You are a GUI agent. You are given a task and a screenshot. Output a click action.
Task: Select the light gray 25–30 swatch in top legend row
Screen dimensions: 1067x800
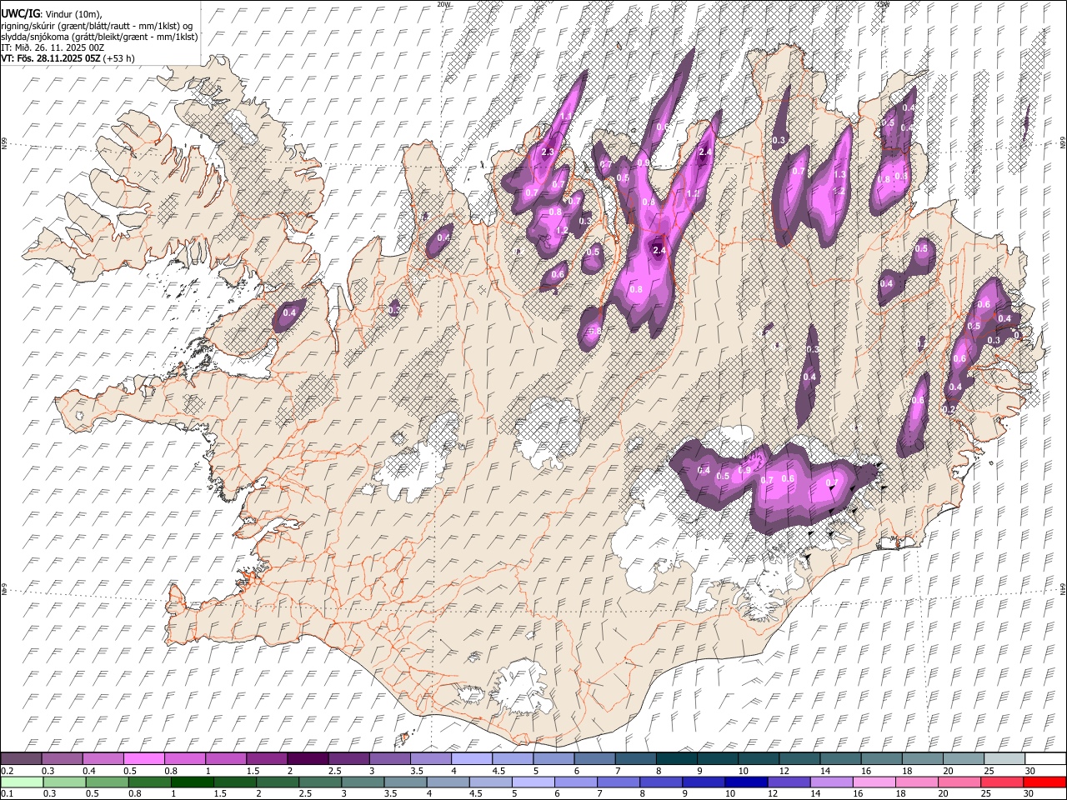click(1005, 759)
